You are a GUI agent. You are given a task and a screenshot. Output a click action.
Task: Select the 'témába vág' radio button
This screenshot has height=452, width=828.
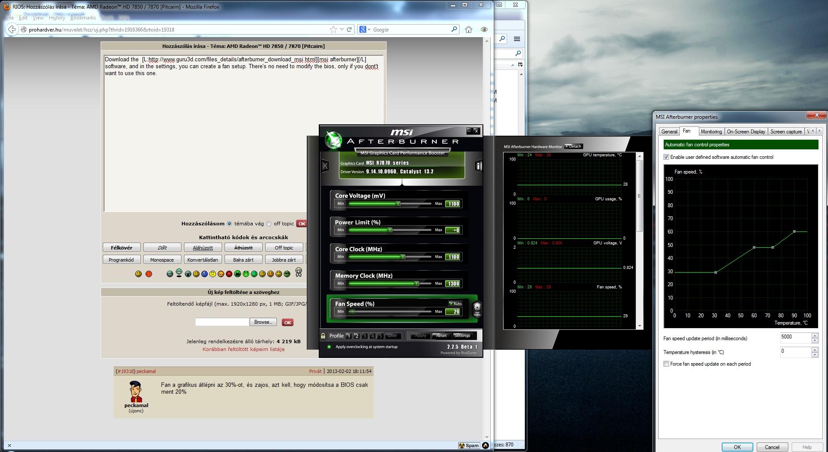pos(229,224)
